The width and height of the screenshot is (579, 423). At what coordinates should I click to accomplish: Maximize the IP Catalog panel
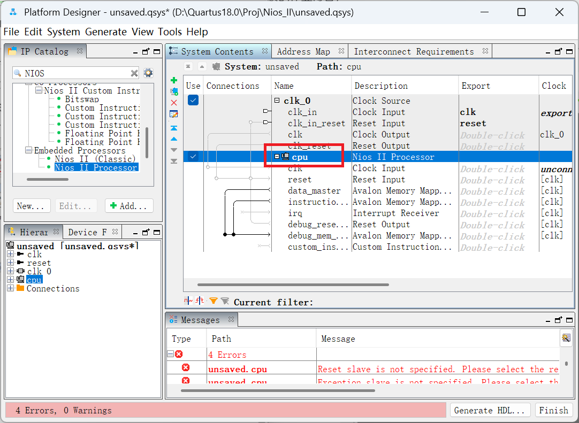click(x=157, y=52)
